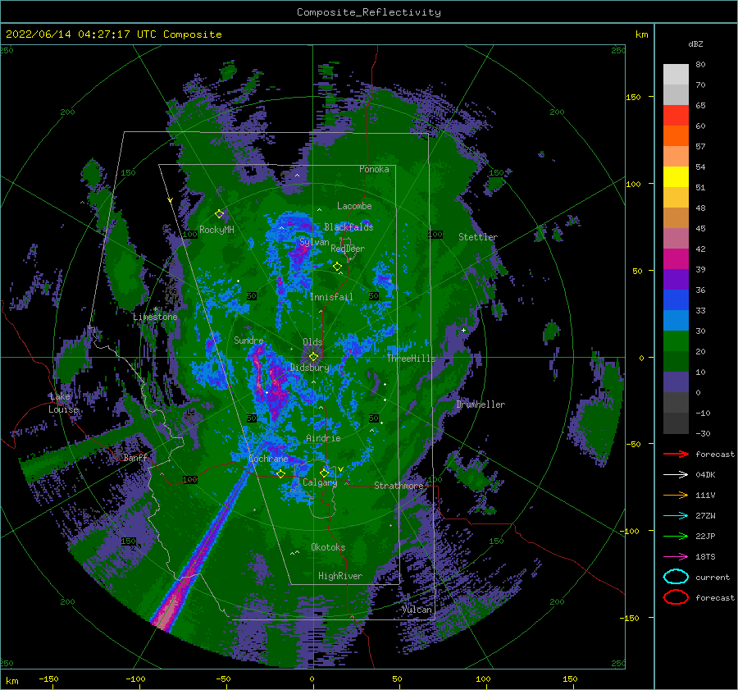Click the purple swatch below 39 dBZ
Screen dimensions: 738x690
(676, 280)
